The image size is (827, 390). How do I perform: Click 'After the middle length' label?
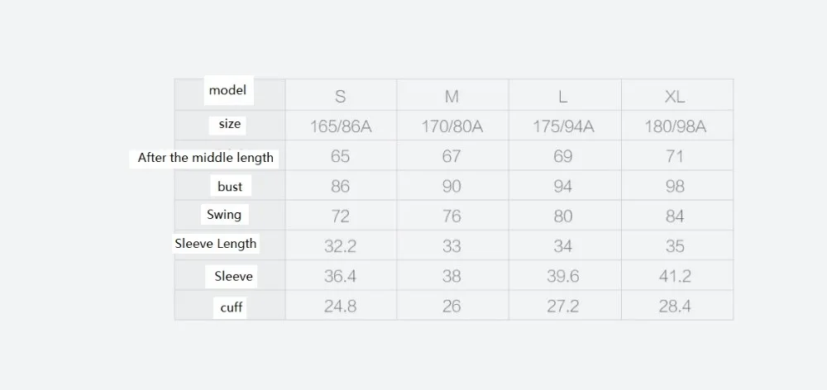pos(206,158)
